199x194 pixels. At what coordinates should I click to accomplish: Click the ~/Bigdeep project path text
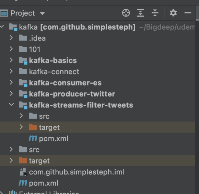(x=167, y=27)
